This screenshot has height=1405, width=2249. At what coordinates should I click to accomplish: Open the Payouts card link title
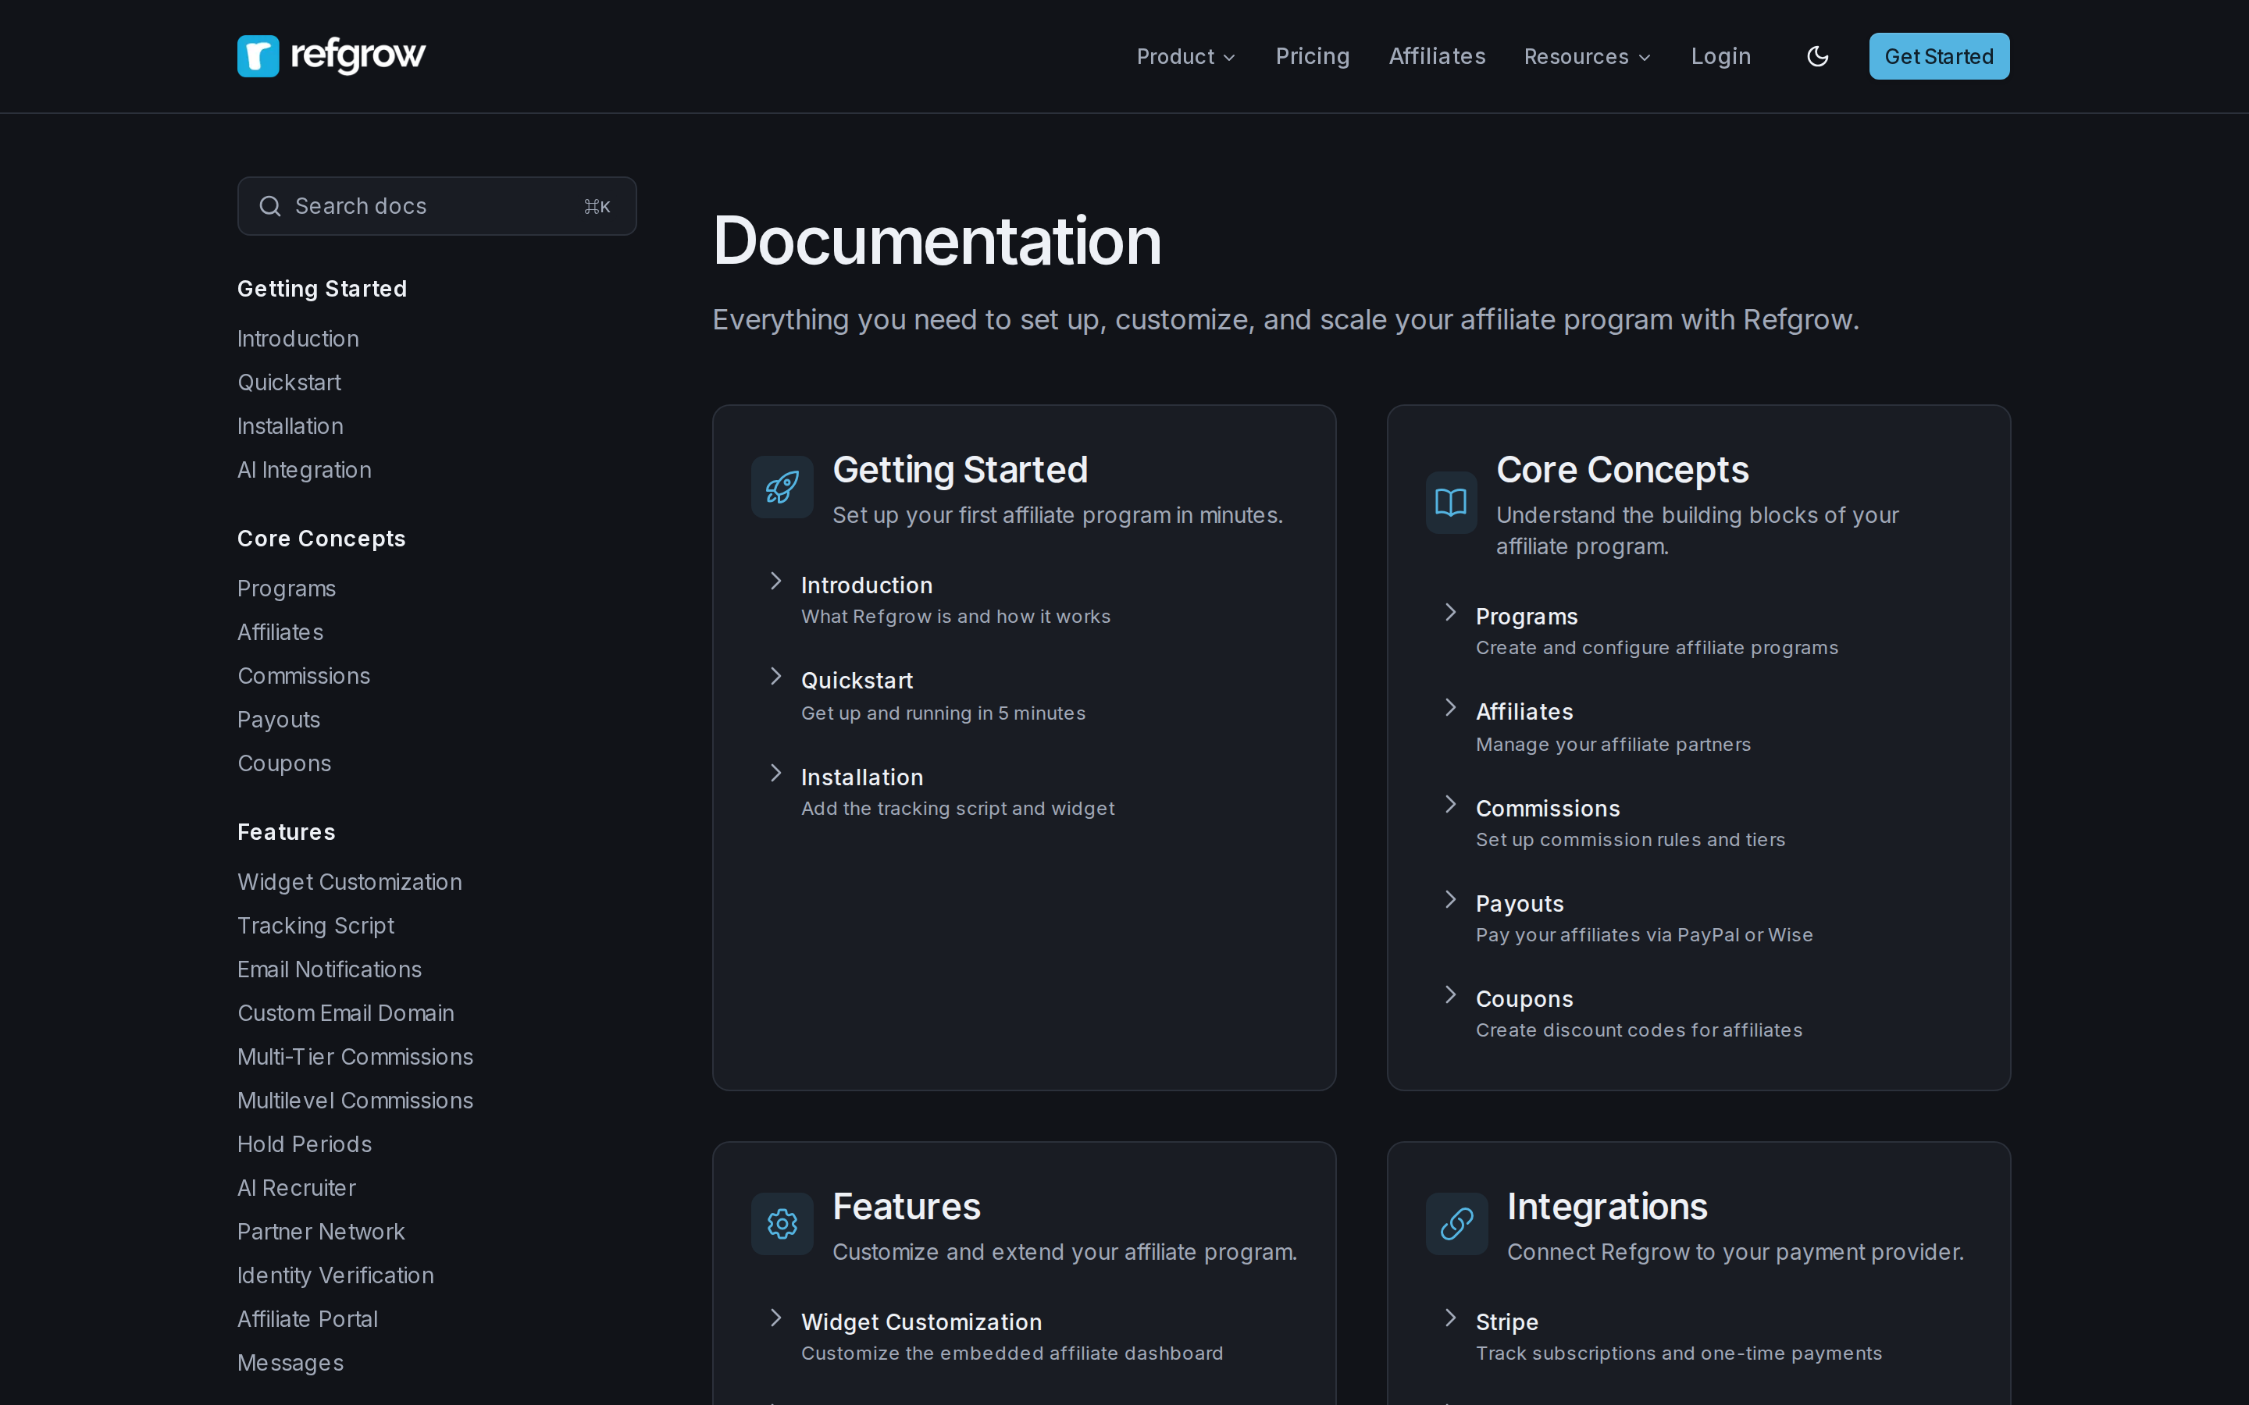(x=1520, y=904)
